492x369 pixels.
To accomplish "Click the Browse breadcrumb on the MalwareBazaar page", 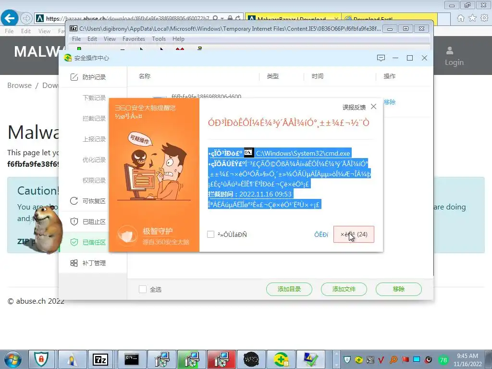I will coord(19,86).
